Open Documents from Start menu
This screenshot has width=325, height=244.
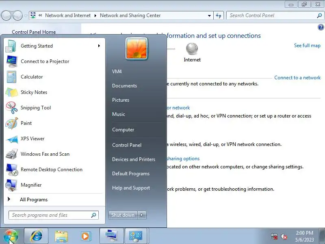coord(125,86)
